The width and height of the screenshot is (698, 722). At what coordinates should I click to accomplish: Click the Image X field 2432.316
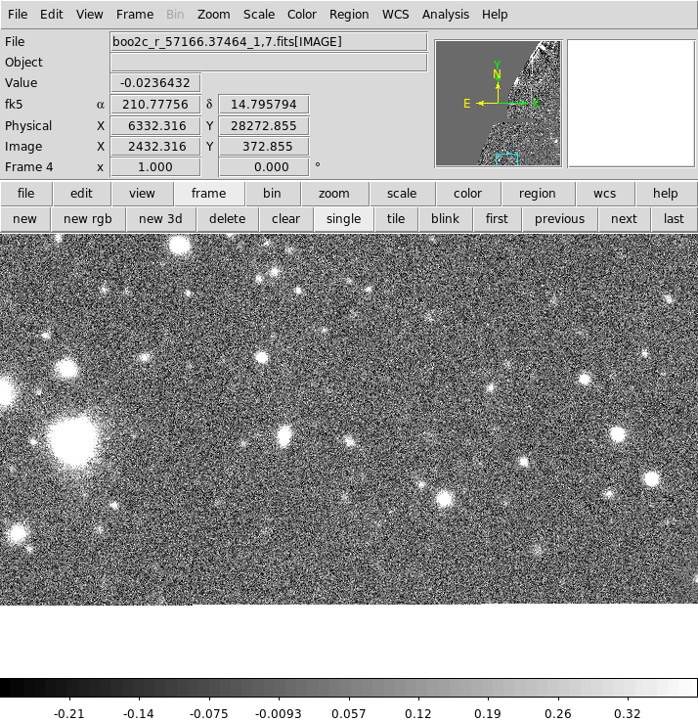pos(155,147)
